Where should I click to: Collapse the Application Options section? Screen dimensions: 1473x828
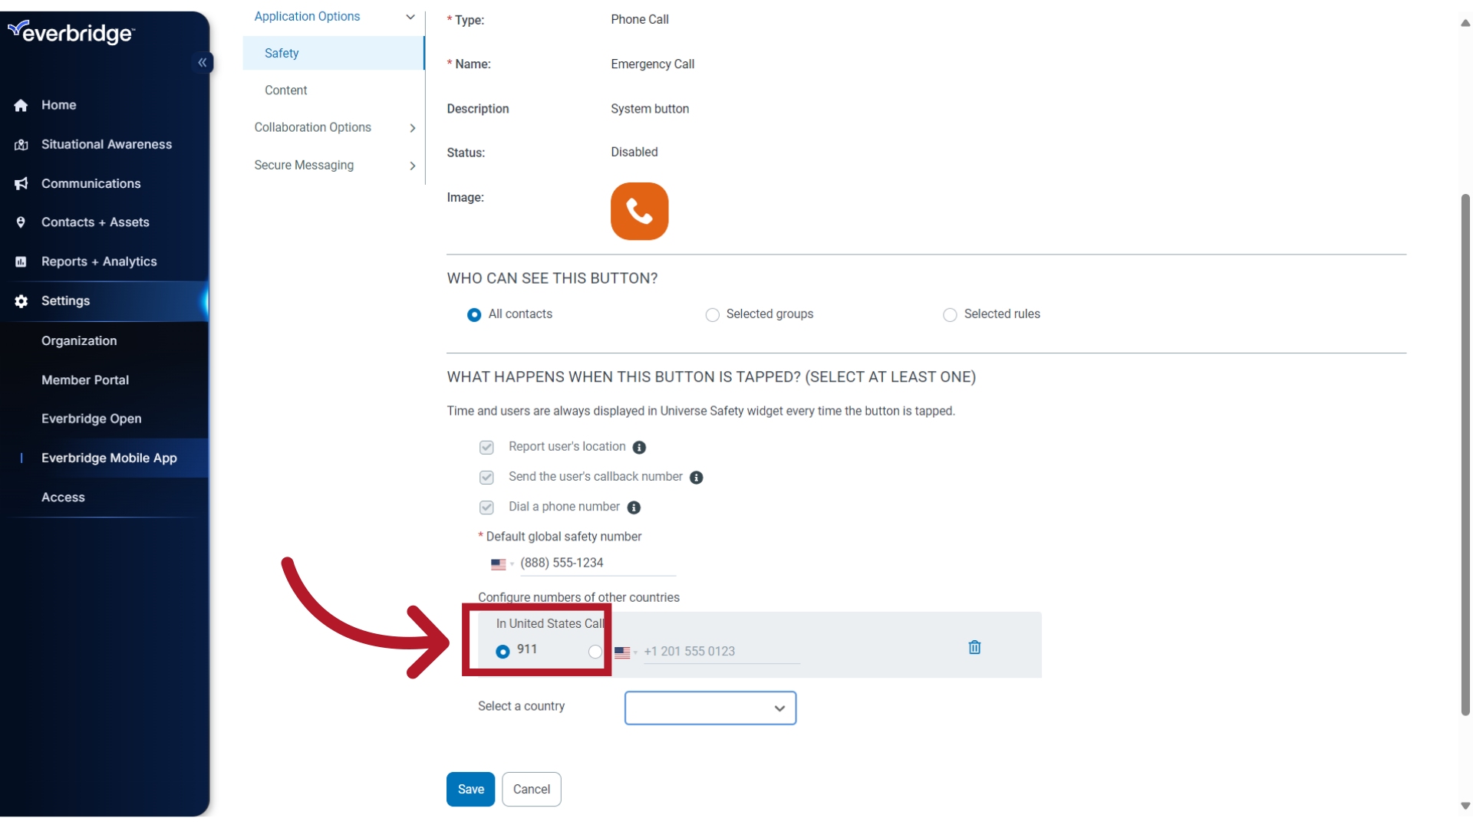point(411,16)
